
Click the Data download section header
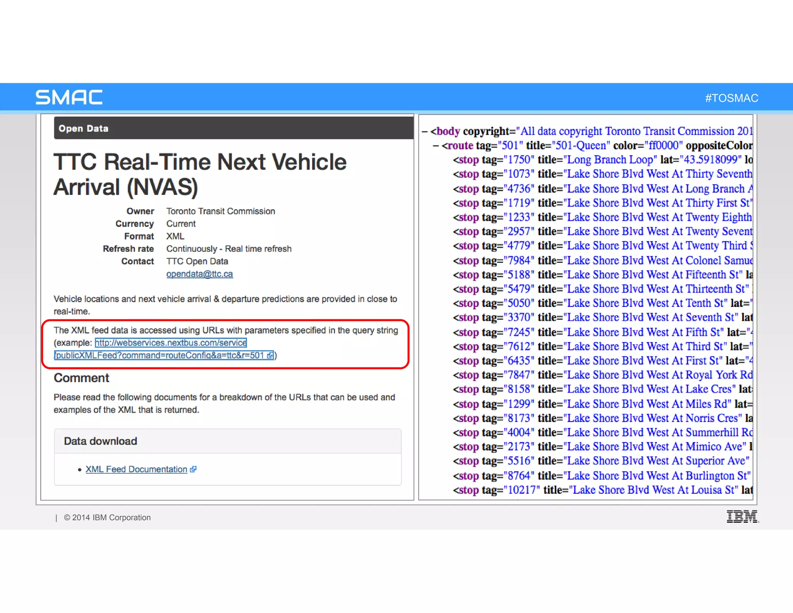click(100, 441)
